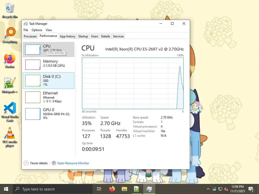Open File Explorer from the taskbar
Image resolution: width=259 pixels, height=194 pixels.
124,189
